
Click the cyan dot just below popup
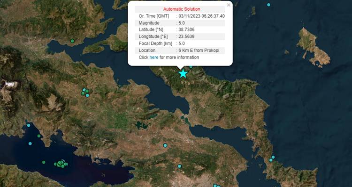[191, 66]
